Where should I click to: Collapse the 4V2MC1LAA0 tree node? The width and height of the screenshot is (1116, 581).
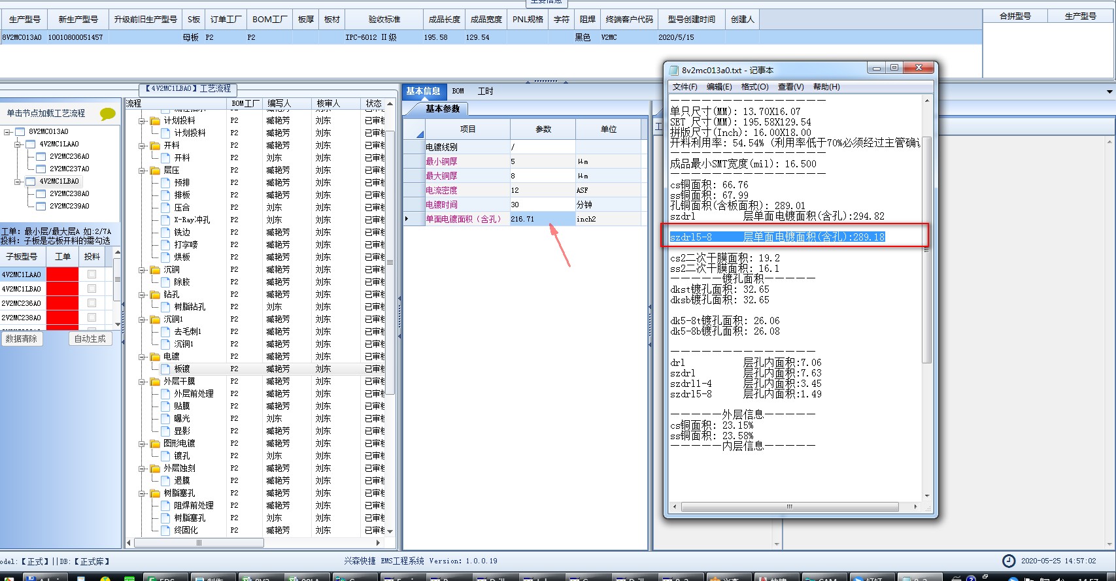click(x=18, y=144)
